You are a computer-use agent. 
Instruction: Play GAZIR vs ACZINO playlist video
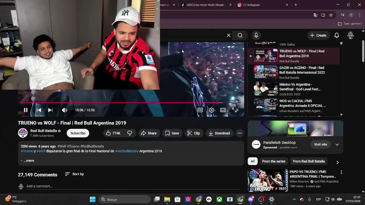pos(294,72)
